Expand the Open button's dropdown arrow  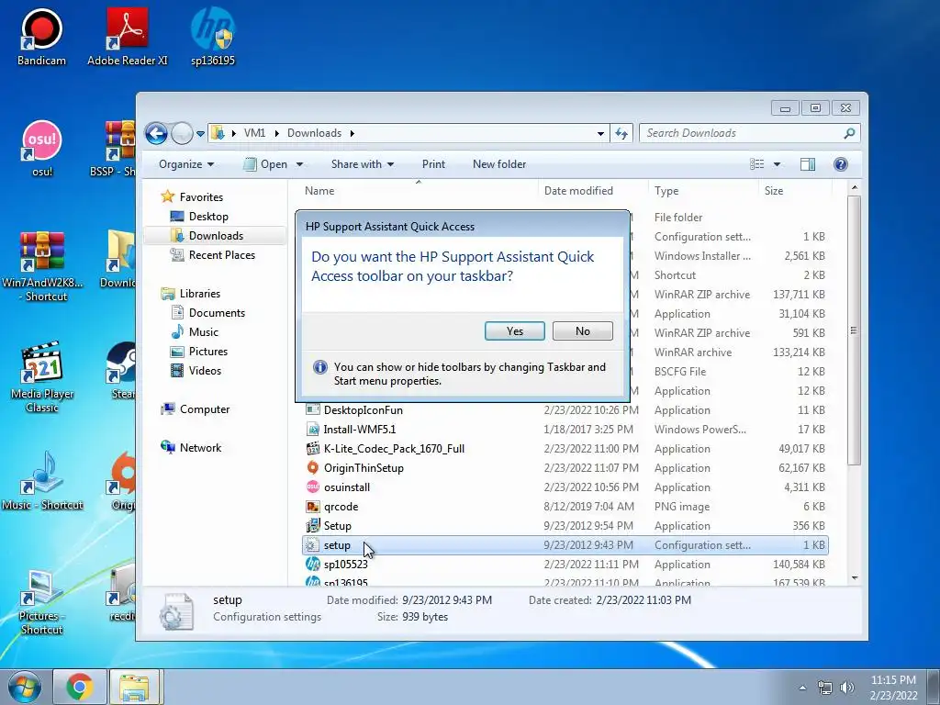[x=299, y=164]
